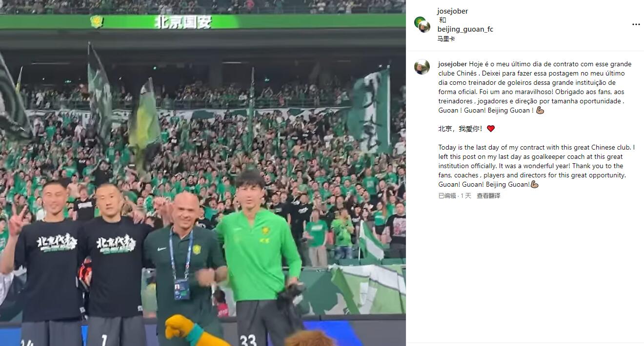Click josejober's avatar beside the caption
The image size is (644, 346).
click(422, 67)
